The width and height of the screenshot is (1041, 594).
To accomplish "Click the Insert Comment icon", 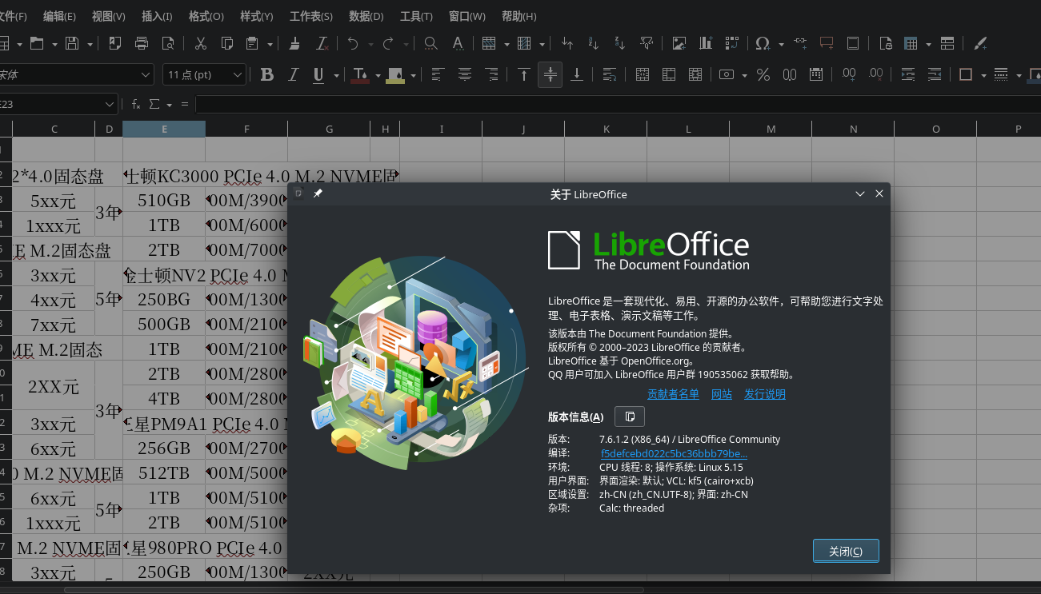I will pos(827,43).
